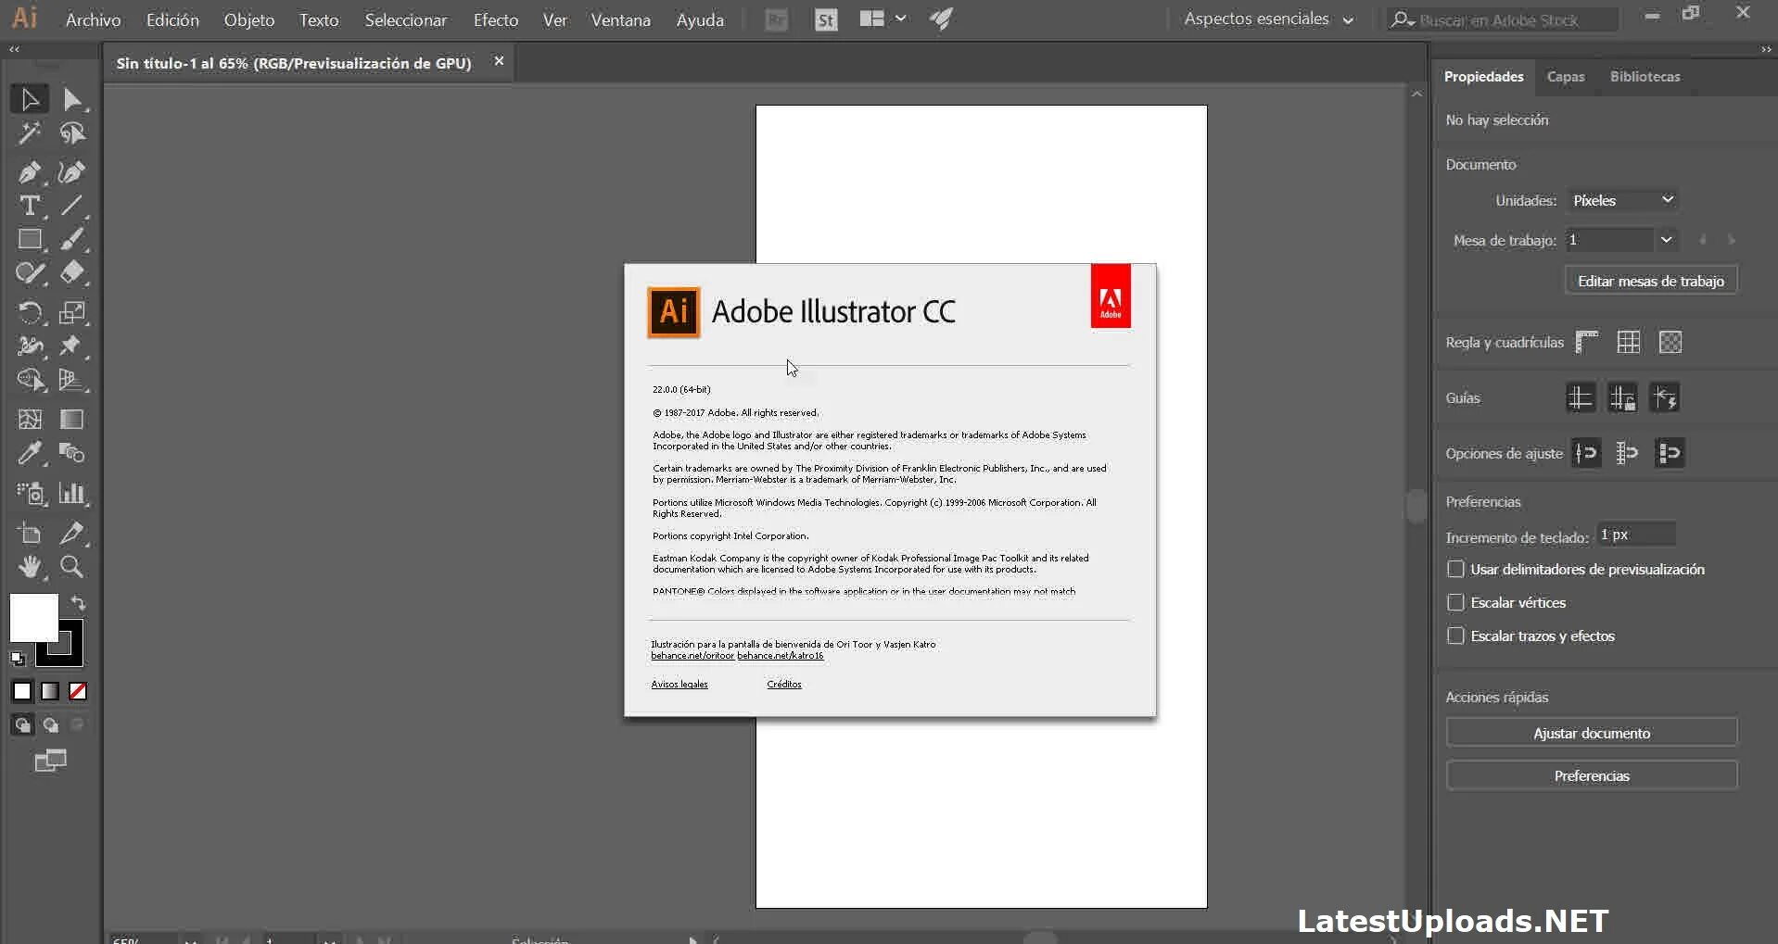Show rulers icon in Regla y cuadrículas
This screenshot has height=944, width=1778.
click(1587, 342)
